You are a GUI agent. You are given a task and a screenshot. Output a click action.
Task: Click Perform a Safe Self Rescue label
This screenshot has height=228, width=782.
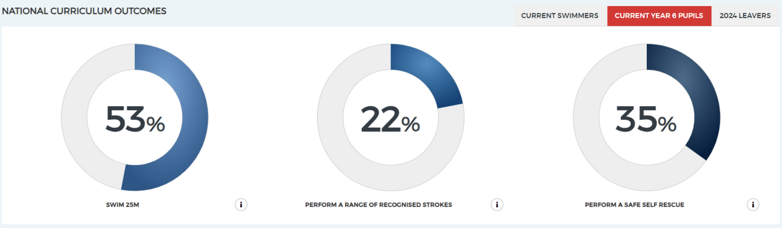635,205
